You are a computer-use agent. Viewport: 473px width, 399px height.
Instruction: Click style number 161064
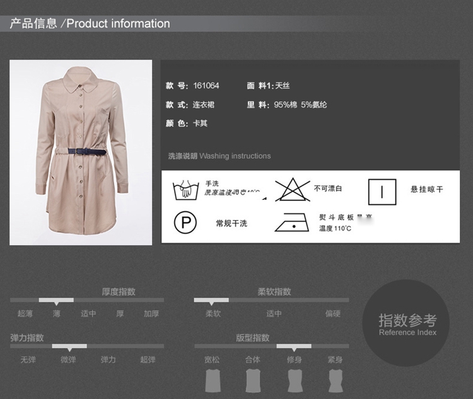[206, 86]
